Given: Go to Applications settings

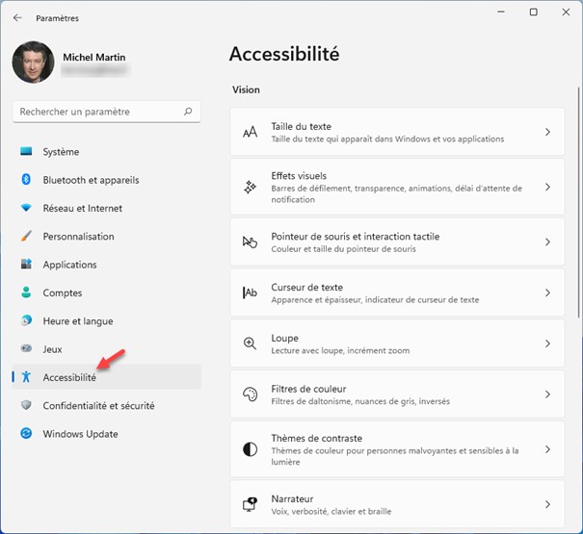Looking at the screenshot, I should coord(69,265).
